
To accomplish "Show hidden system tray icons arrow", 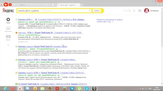I will 138,89.
